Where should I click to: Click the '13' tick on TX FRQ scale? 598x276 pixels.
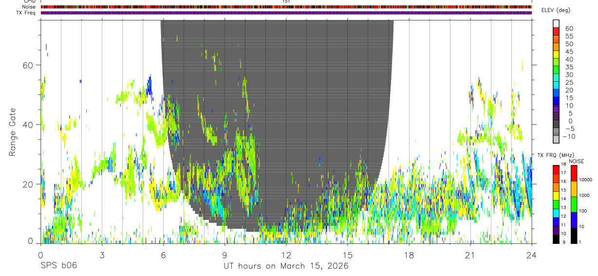tap(563, 208)
